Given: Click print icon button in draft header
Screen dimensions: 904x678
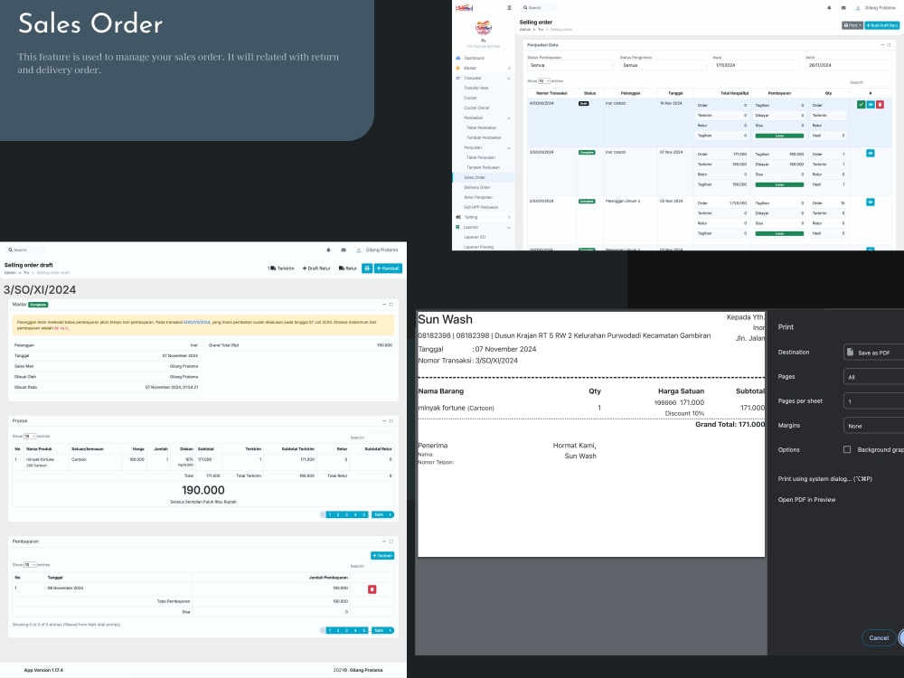Looking at the screenshot, I should [x=367, y=268].
